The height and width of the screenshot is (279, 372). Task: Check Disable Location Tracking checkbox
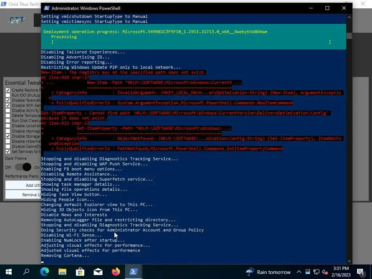(8, 126)
